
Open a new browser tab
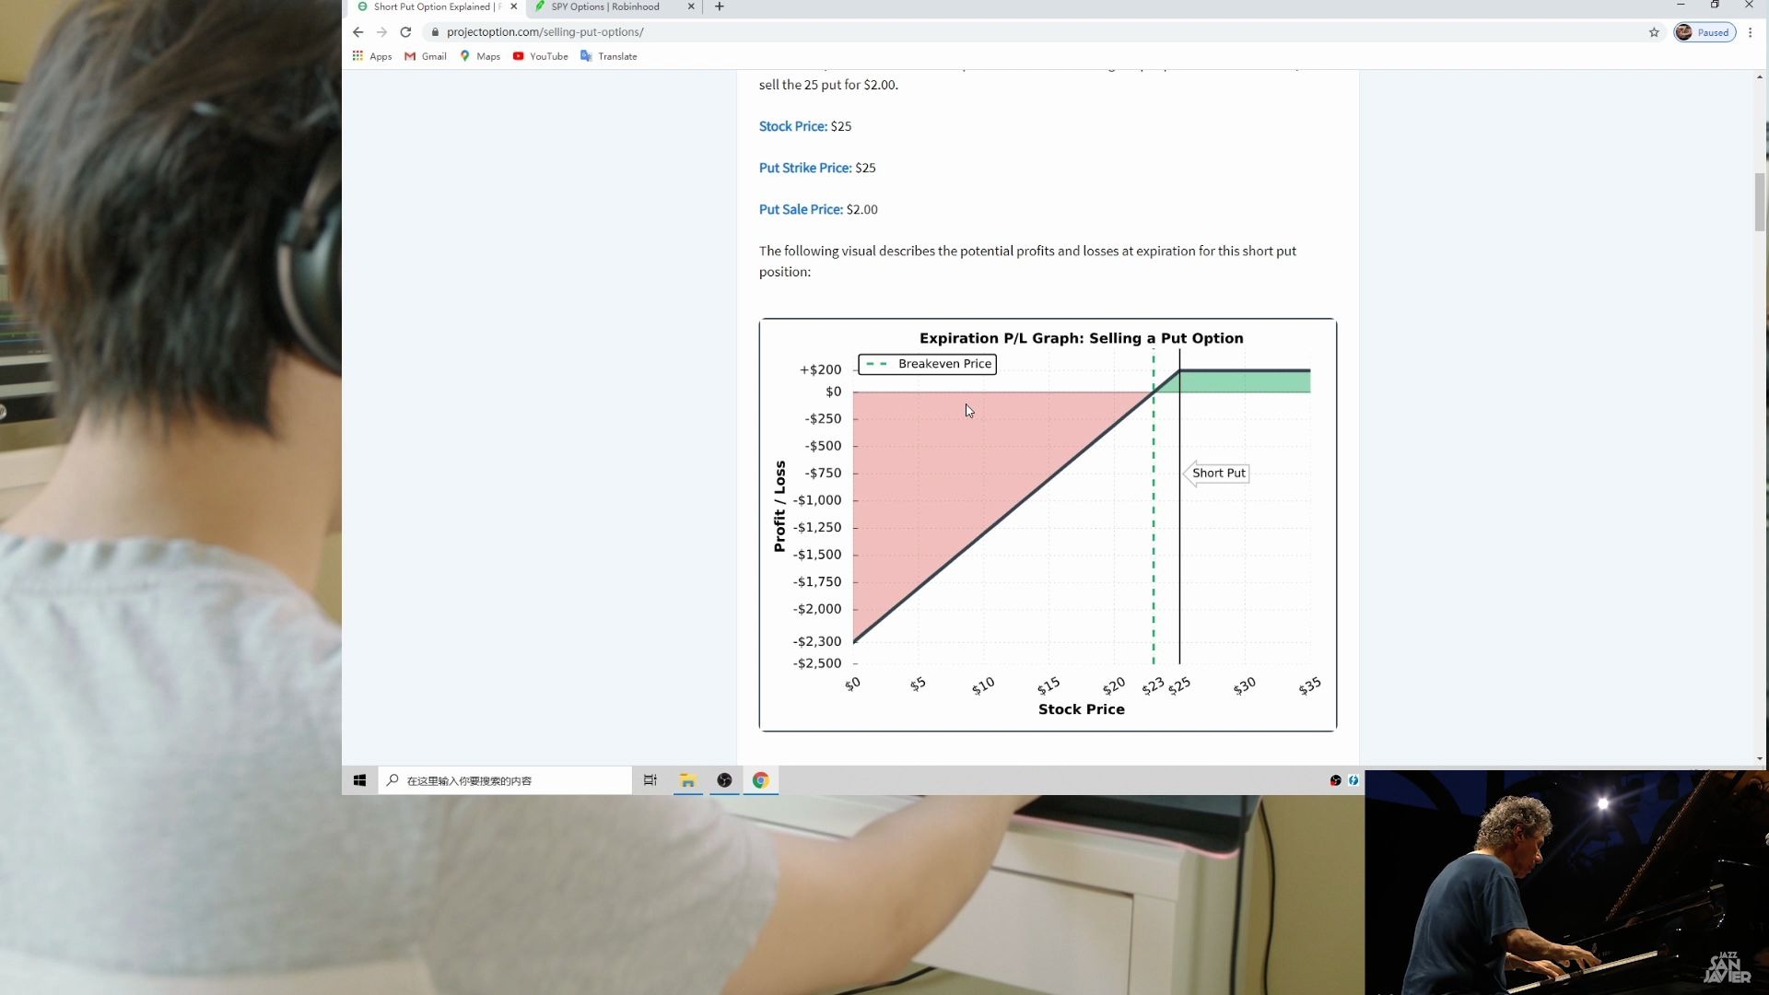(720, 7)
